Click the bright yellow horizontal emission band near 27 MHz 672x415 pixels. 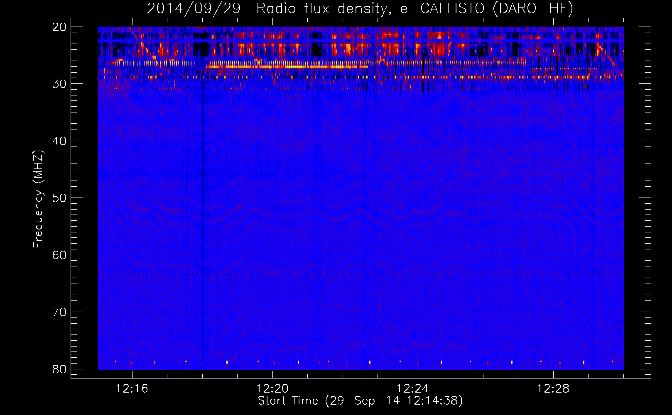(x=287, y=66)
